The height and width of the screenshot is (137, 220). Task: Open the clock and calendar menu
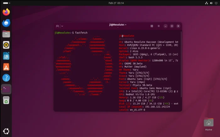point(110,3)
